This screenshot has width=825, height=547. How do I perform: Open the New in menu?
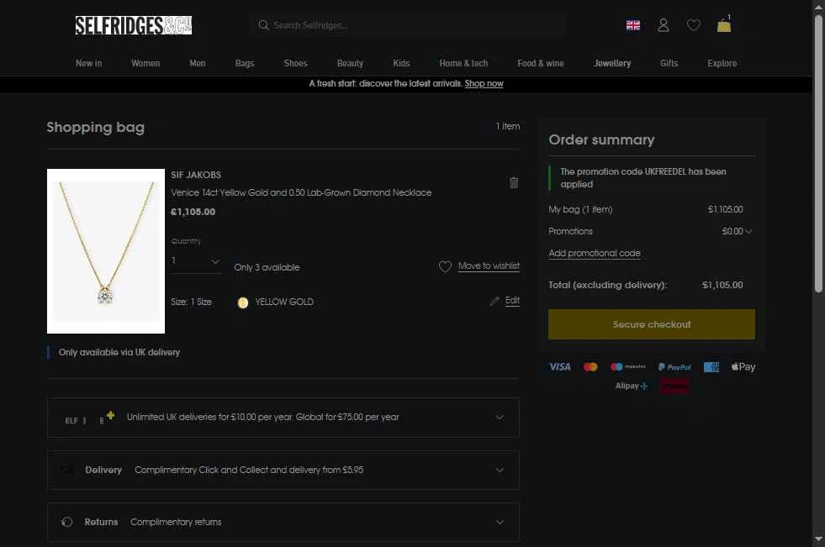click(x=88, y=63)
